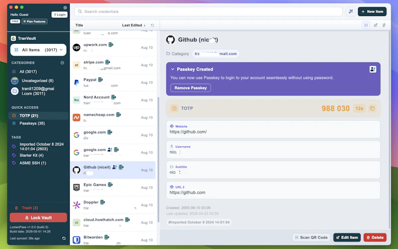Viewport: 398px width, 249px height.
Task: Click the Epic Games logo in list
Action: [x=77, y=187]
